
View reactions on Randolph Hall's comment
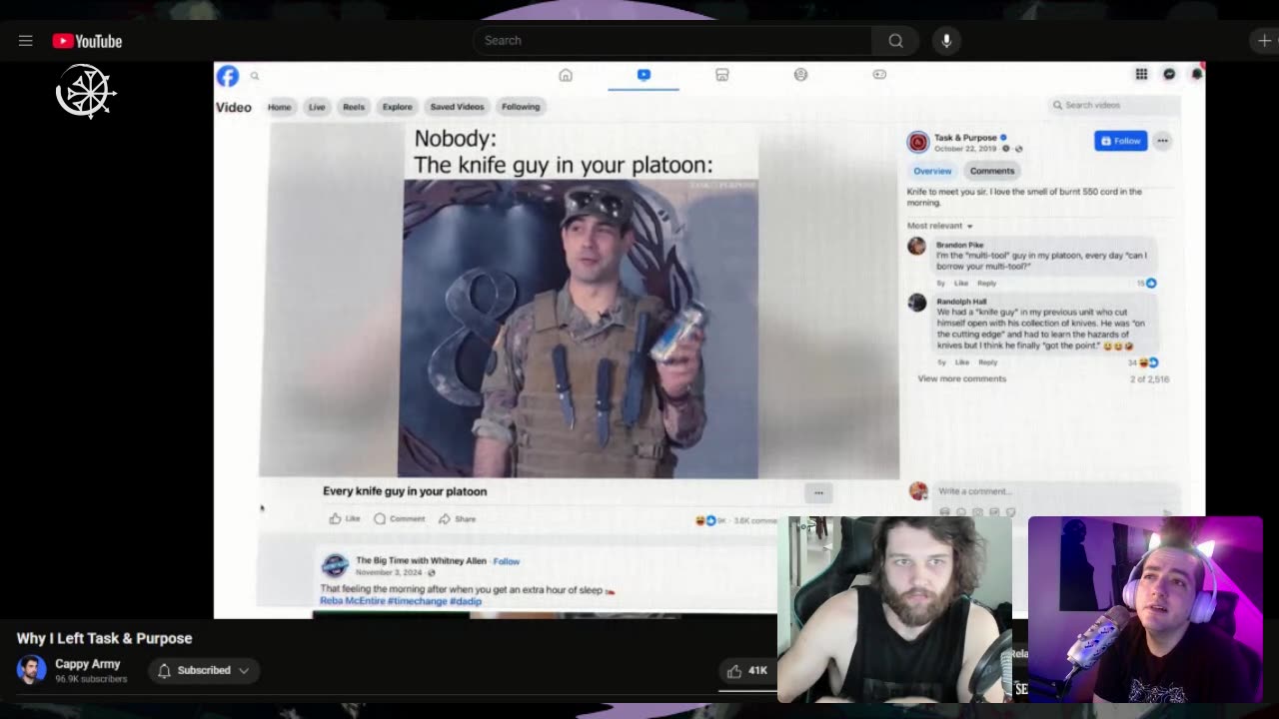1143,362
